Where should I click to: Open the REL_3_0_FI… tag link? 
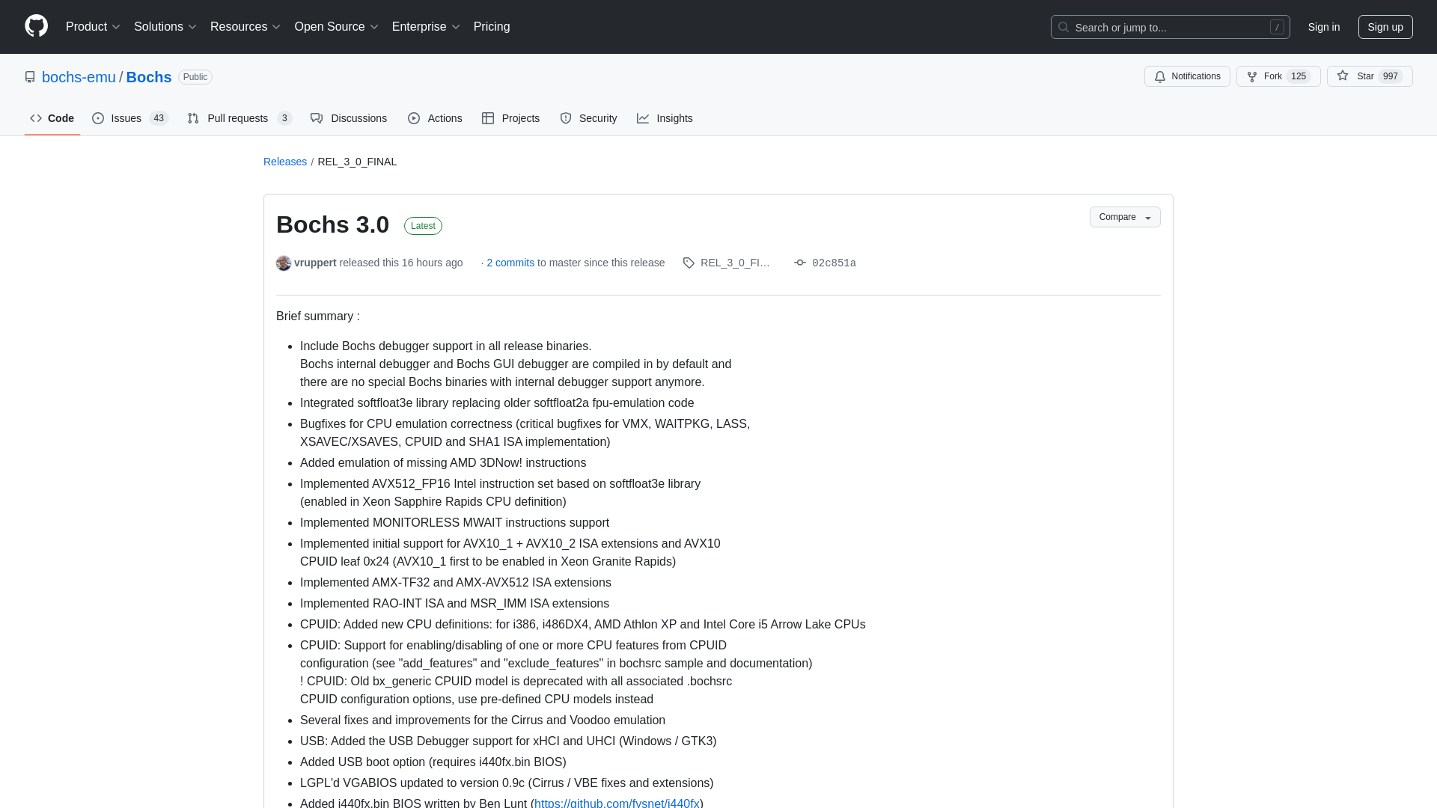click(x=735, y=263)
